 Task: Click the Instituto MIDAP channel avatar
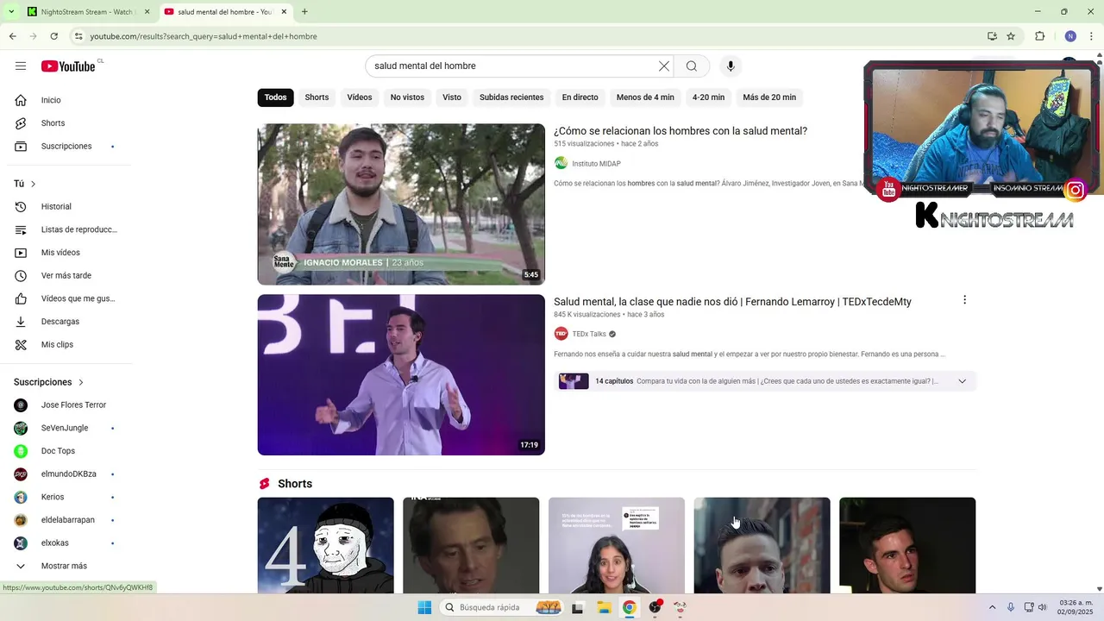(561, 163)
